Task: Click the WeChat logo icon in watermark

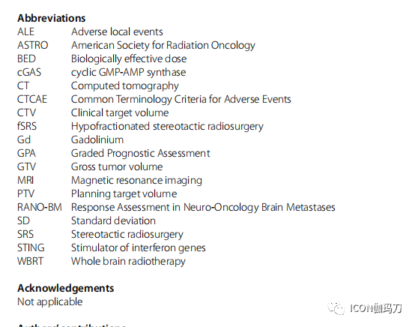Action: tap(336, 308)
